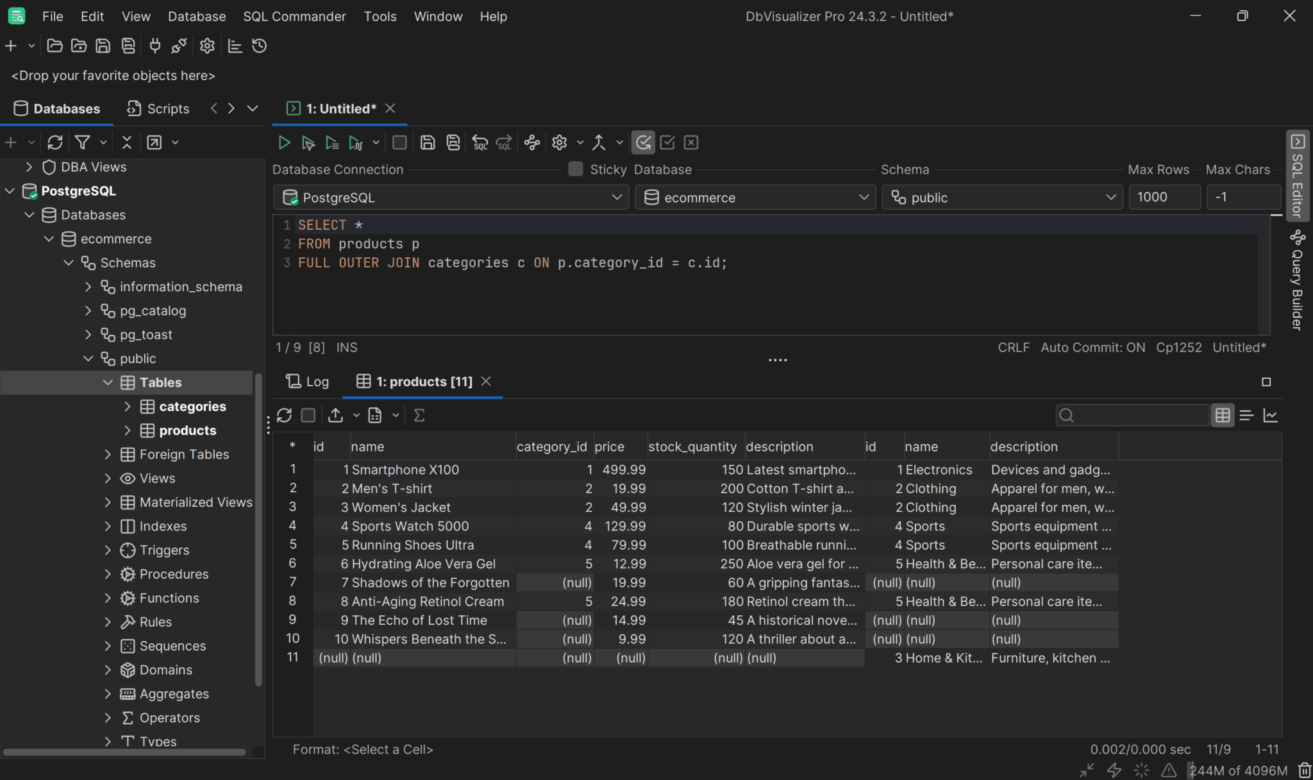This screenshot has width=1313, height=780.
Task: Expand the Indexes node
Action: coord(108,526)
